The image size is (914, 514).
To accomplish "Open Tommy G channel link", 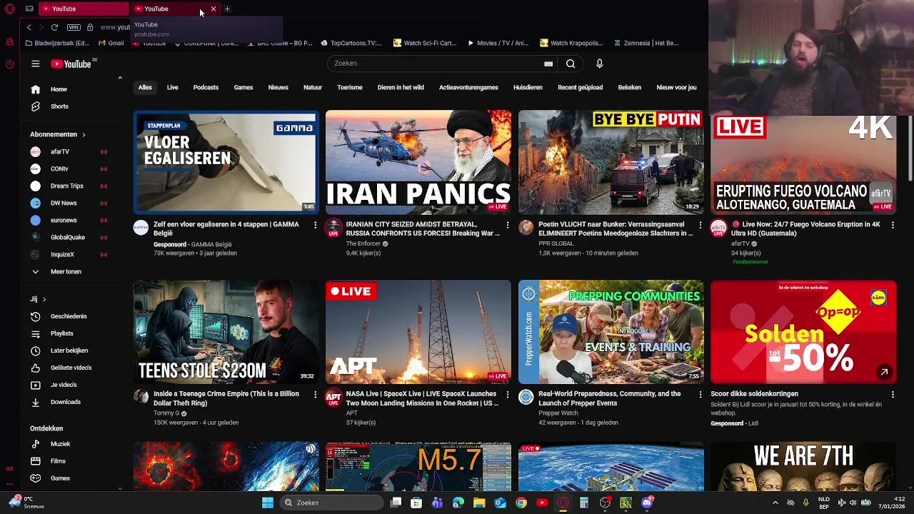I will (166, 413).
